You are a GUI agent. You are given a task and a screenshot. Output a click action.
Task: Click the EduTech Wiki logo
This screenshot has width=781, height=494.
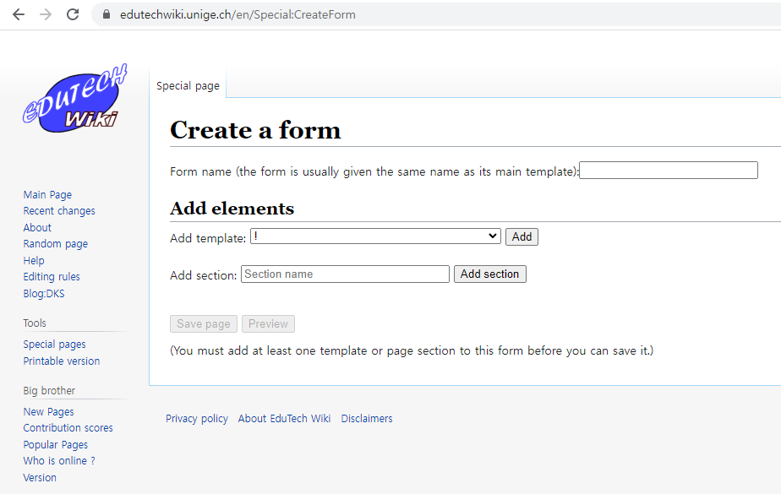click(x=75, y=99)
